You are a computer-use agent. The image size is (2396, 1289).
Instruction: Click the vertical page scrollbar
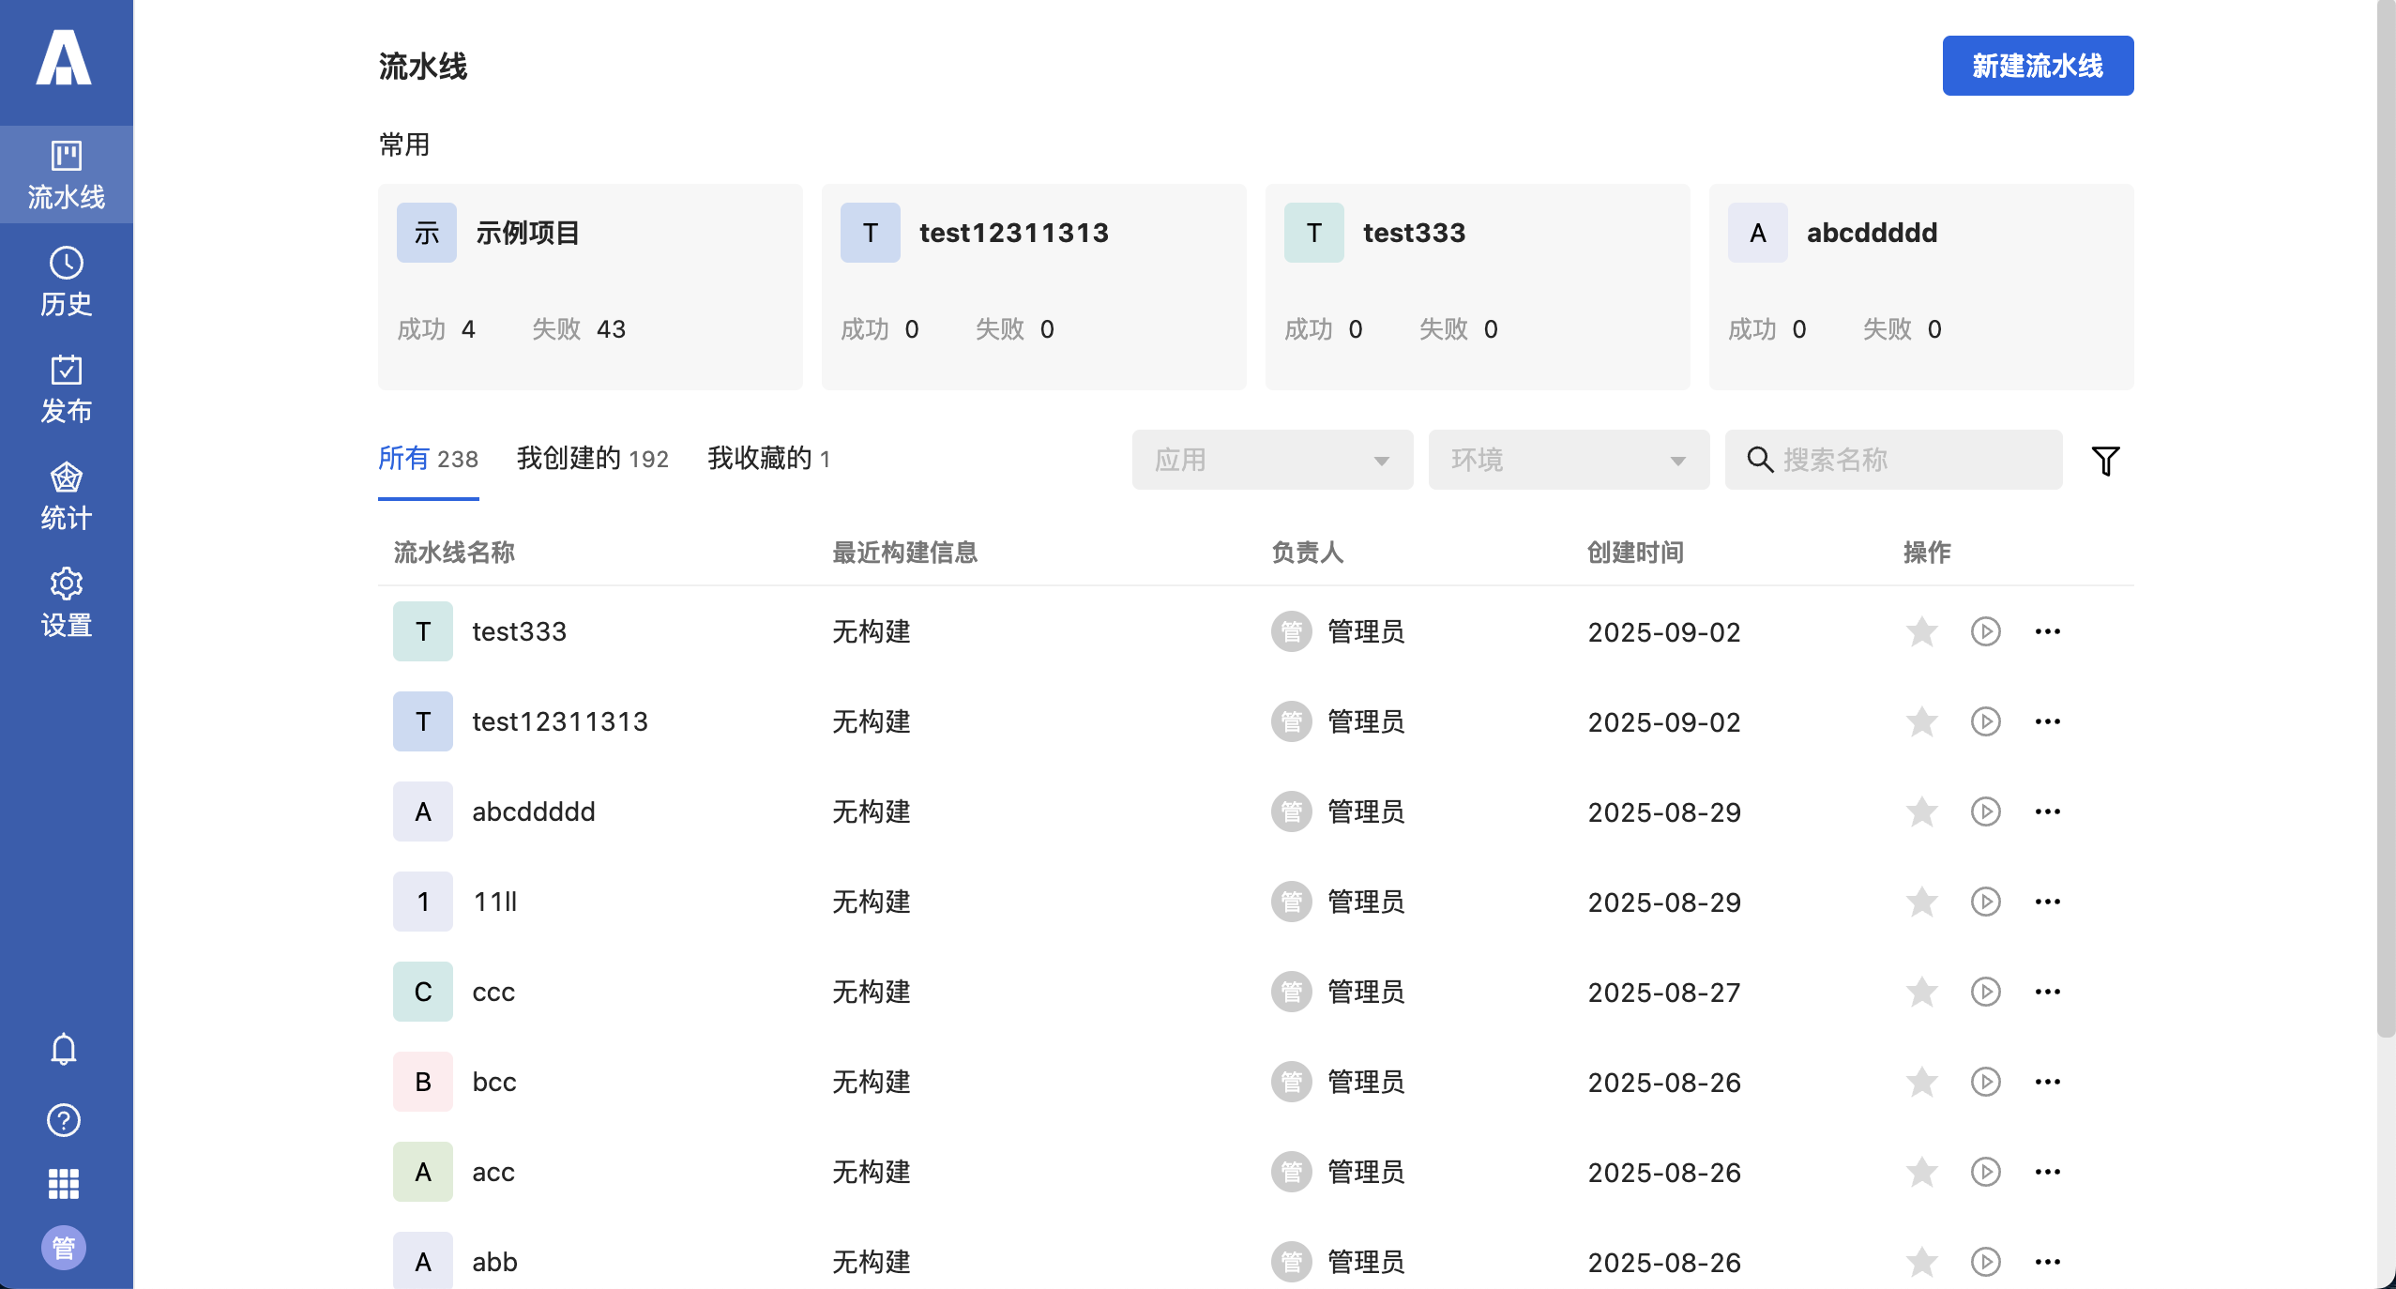(x=2386, y=519)
